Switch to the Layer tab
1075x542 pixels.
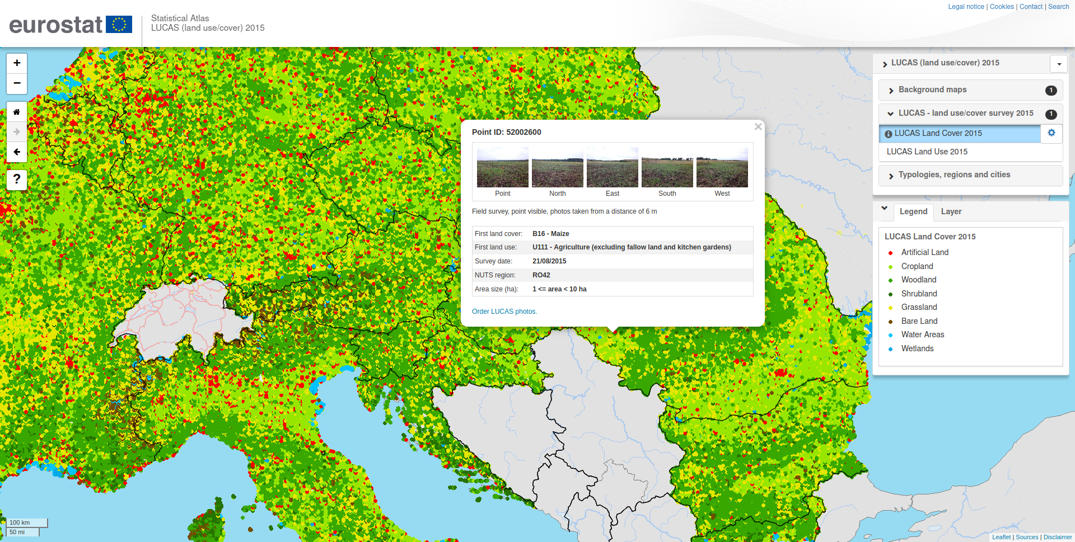(951, 211)
